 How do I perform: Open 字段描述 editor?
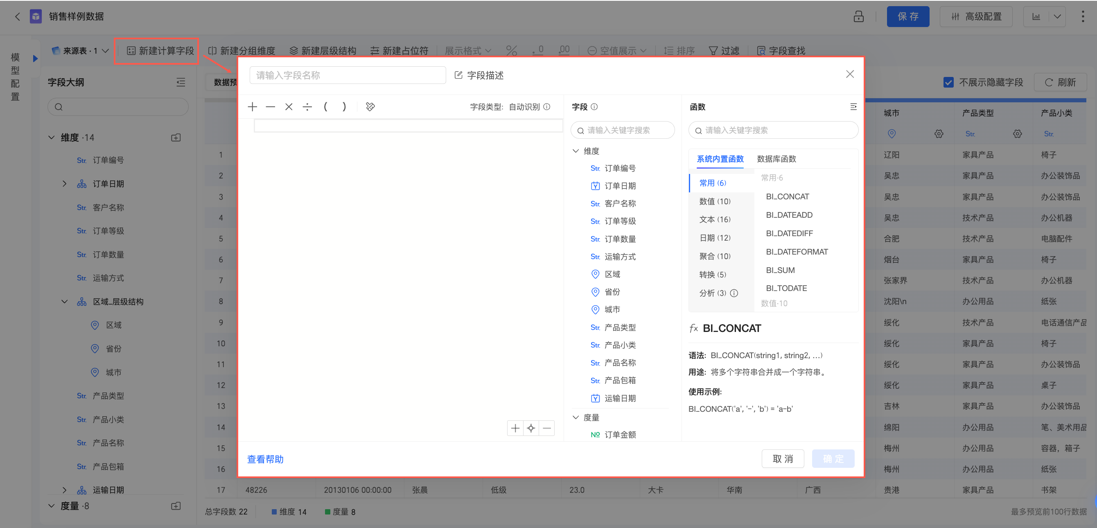[x=479, y=75]
